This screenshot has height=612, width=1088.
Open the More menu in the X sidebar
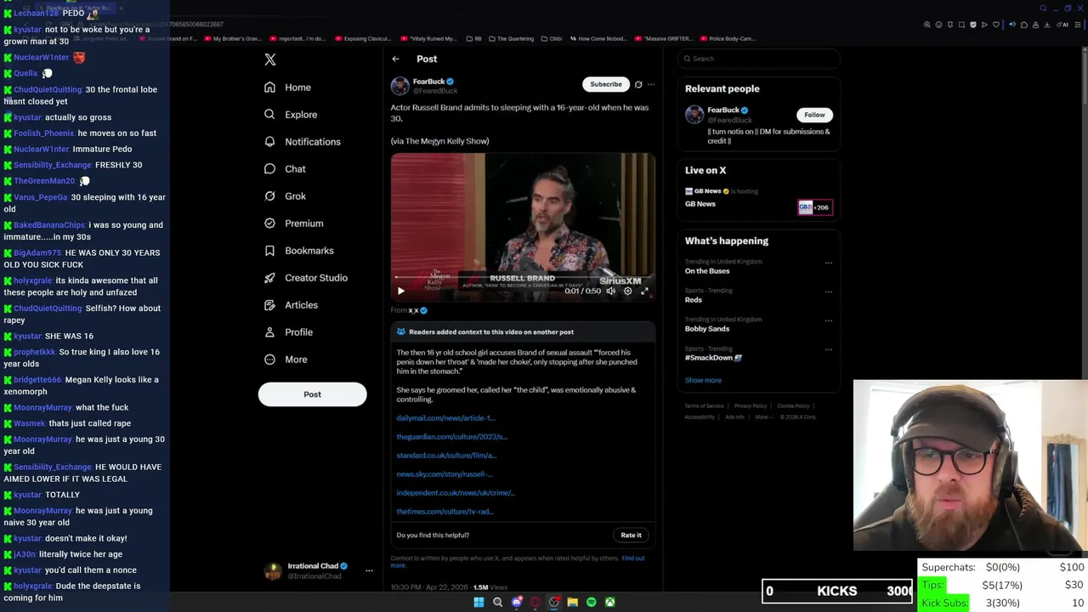coord(286,360)
